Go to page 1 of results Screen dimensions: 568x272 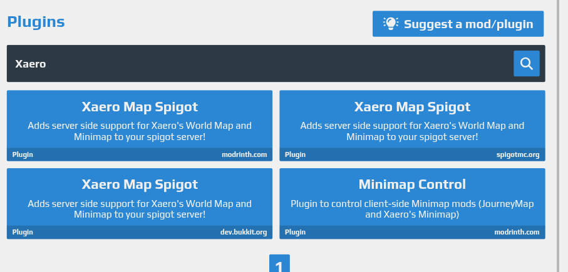279,264
